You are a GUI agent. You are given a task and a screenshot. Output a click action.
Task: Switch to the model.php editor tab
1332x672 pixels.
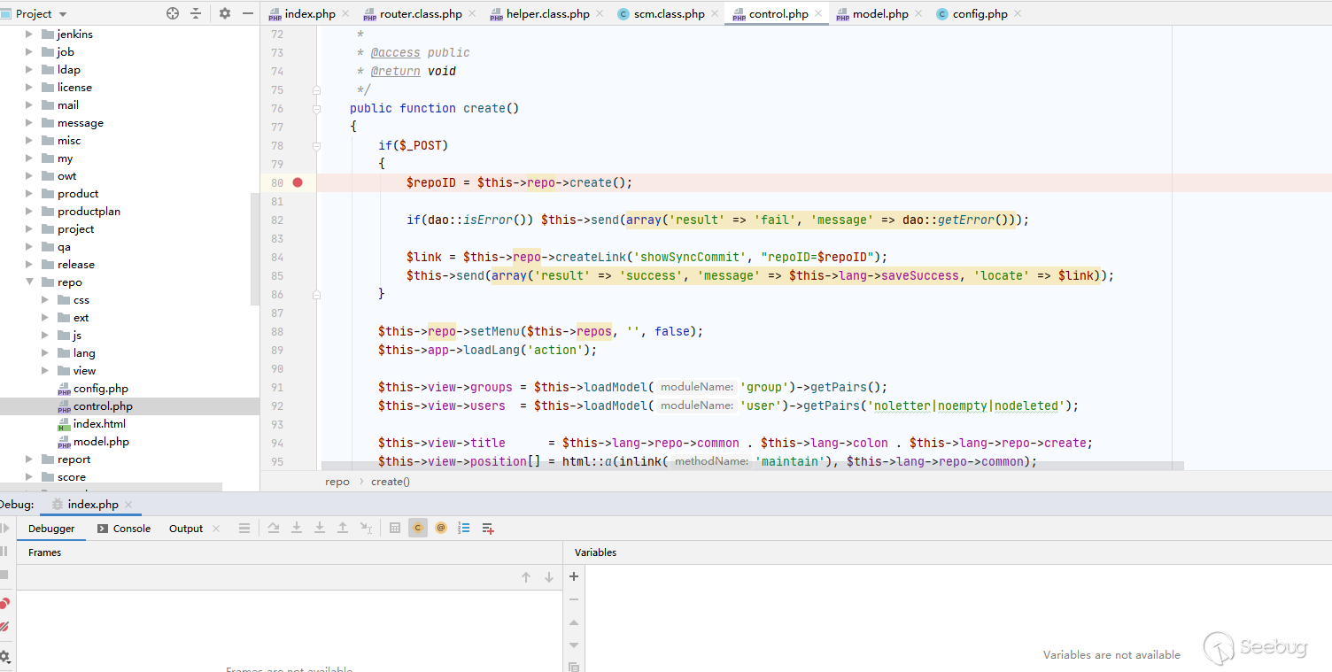point(879,14)
